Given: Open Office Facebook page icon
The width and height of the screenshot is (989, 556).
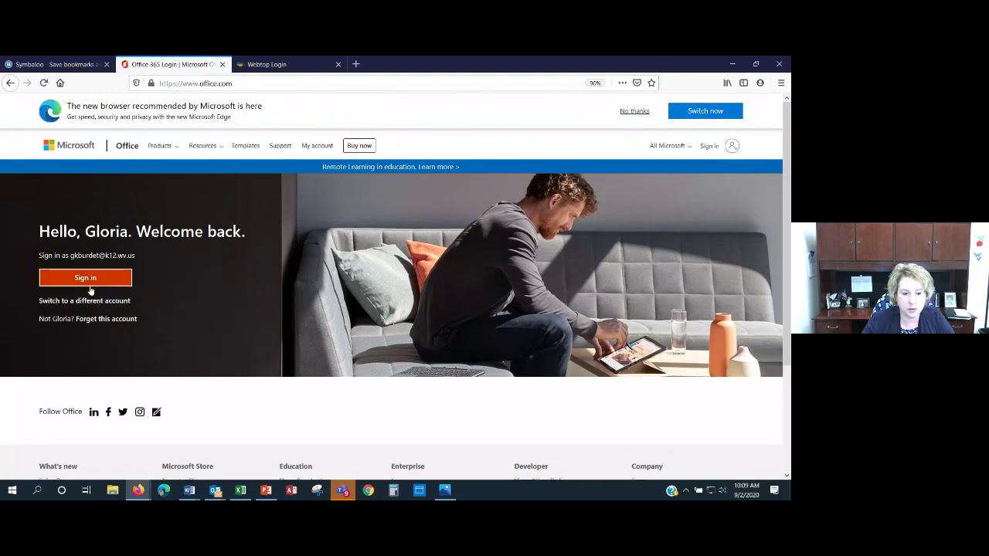Looking at the screenshot, I should [108, 412].
